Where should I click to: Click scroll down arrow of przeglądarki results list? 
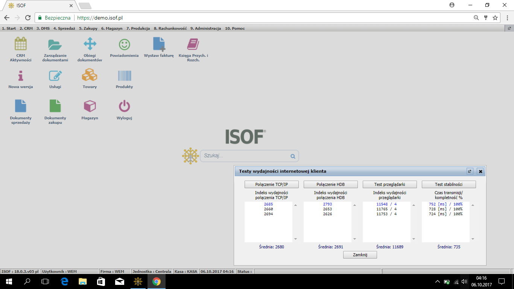tap(414, 239)
